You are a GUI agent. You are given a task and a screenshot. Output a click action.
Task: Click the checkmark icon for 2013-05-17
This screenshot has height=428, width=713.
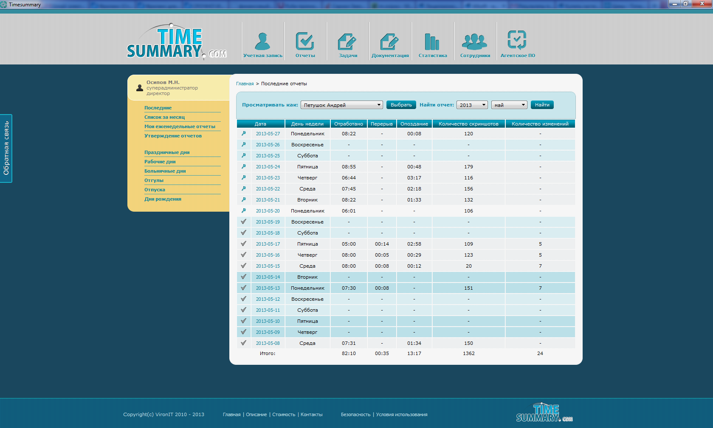244,243
